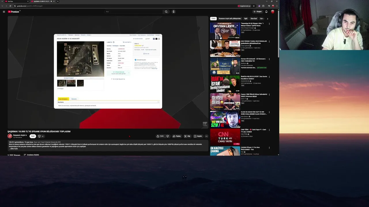Open the Sıralama ölçütü sort dropdown
This screenshot has height=207, width=369.
point(31,155)
